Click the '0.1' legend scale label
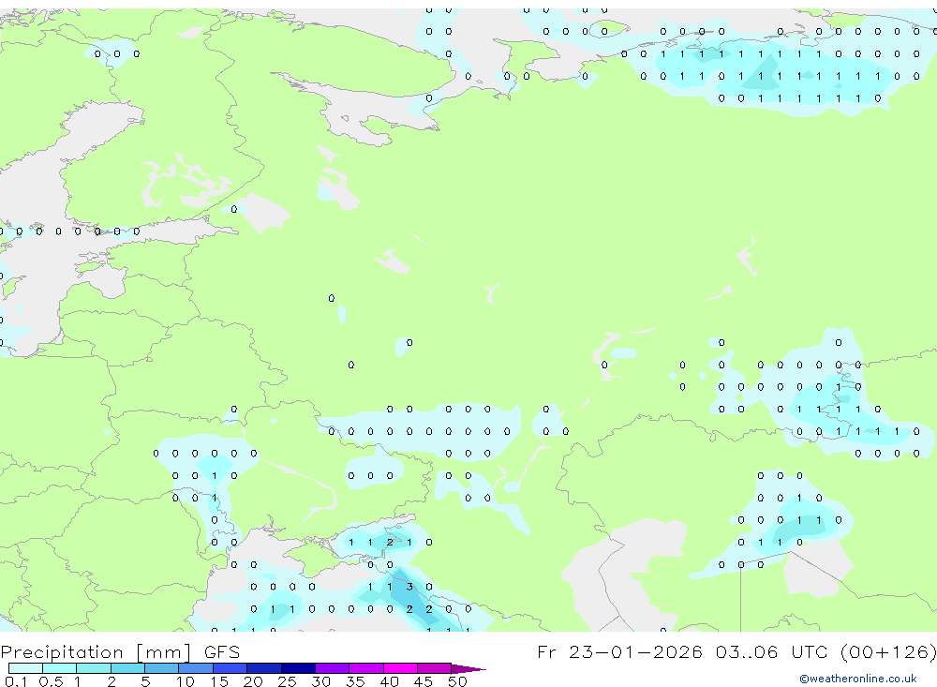Image resolution: width=937 pixels, height=687 pixels. coord(16,681)
